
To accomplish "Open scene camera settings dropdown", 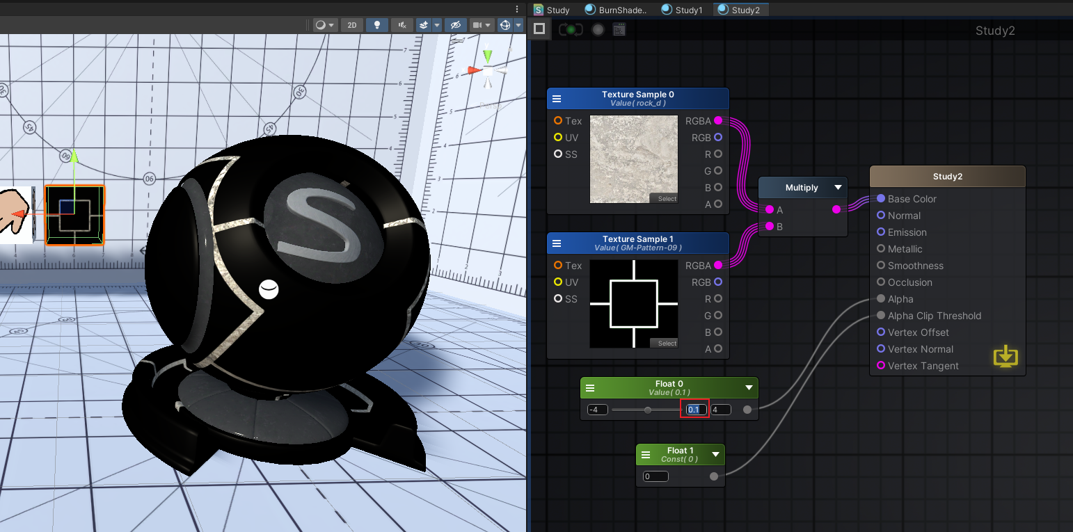I will coord(482,25).
